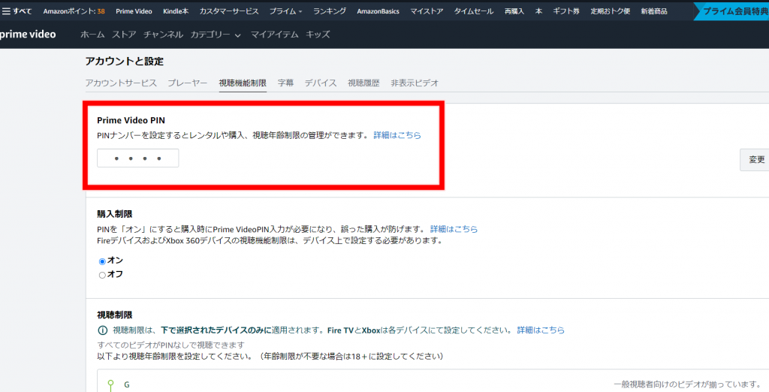Go to the 視聴履歴 tab

point(363,83)
